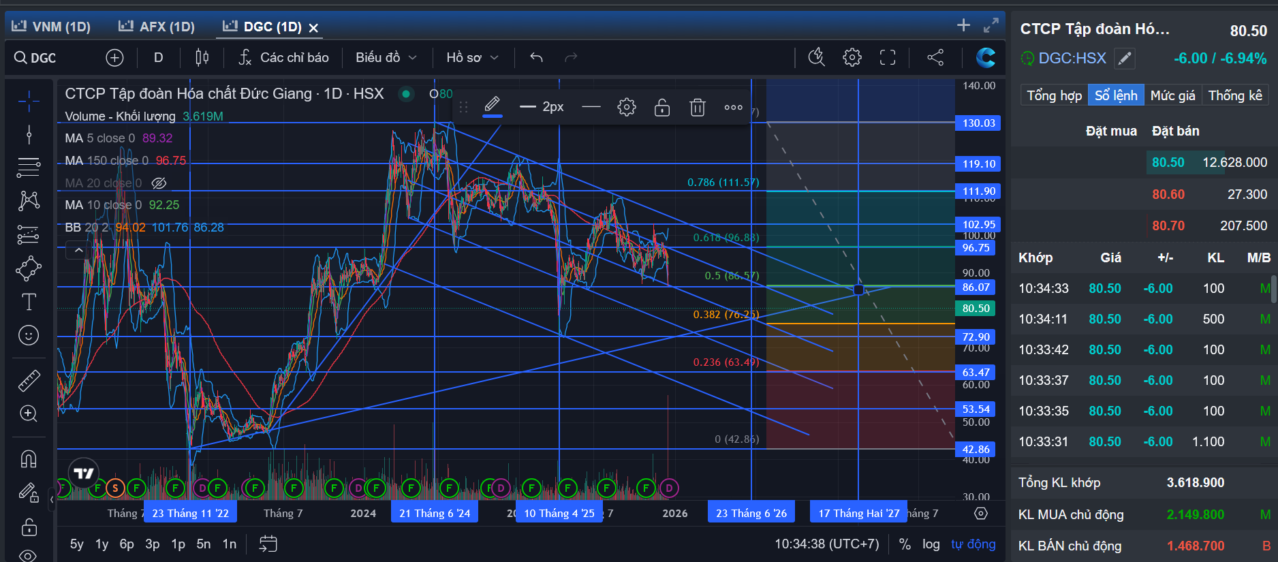Image resolution: width=1278 pixels, height=562 pixels.
Task: Click the compare or add symbol button
Action: (114, 58)
